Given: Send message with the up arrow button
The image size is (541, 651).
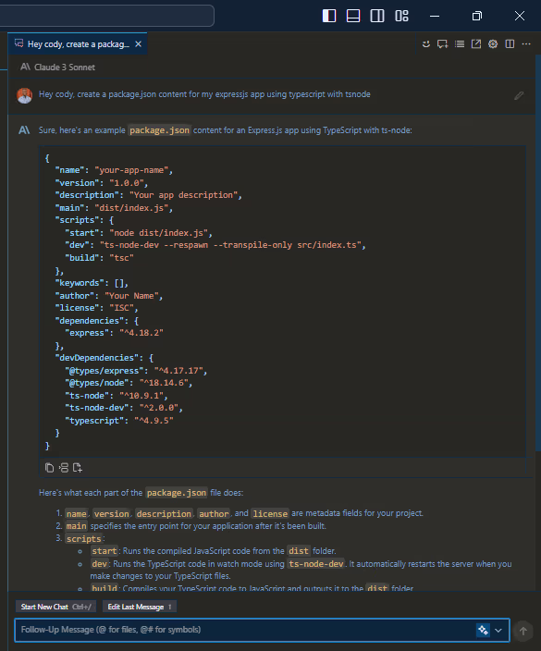Looking at the screenshot, I should (x=523, y=631).
